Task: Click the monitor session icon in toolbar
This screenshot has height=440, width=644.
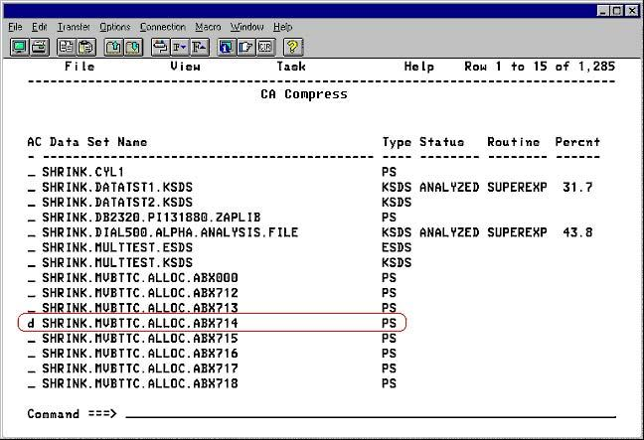Action: [x=19, y=47]
